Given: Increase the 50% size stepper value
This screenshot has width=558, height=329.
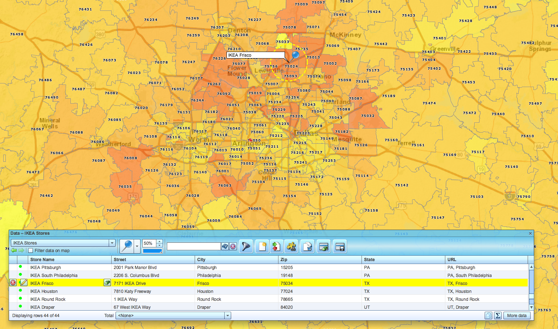Looking at the screenshot, I should pos(160,241).
